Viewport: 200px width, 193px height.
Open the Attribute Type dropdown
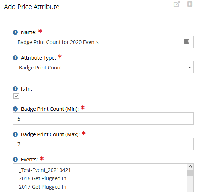click(103, 67)
